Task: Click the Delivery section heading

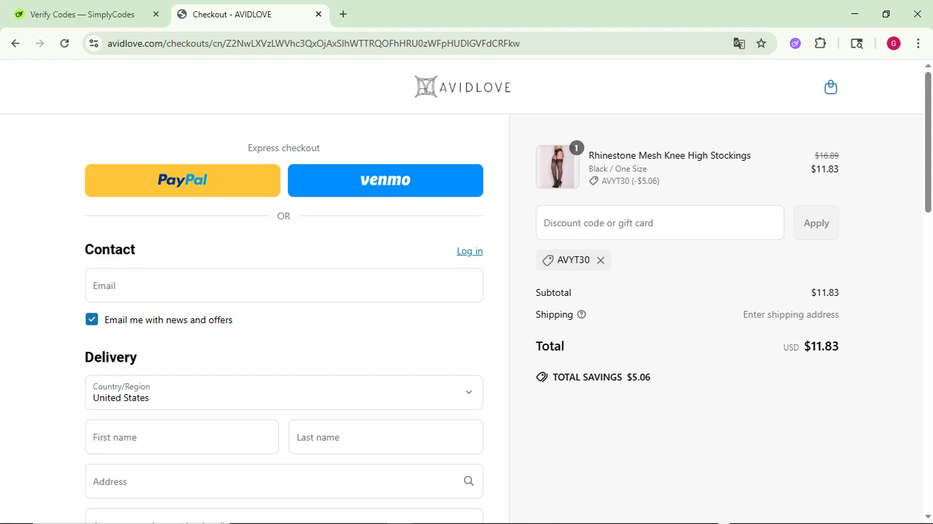Action: (111, 357)
